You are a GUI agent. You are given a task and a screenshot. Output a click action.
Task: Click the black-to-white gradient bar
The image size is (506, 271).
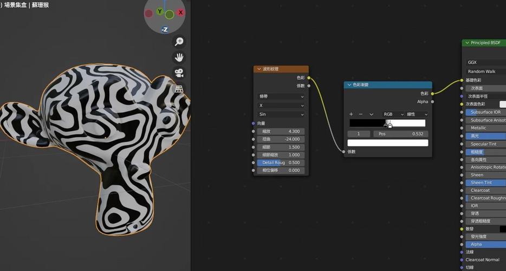point(387,122)
